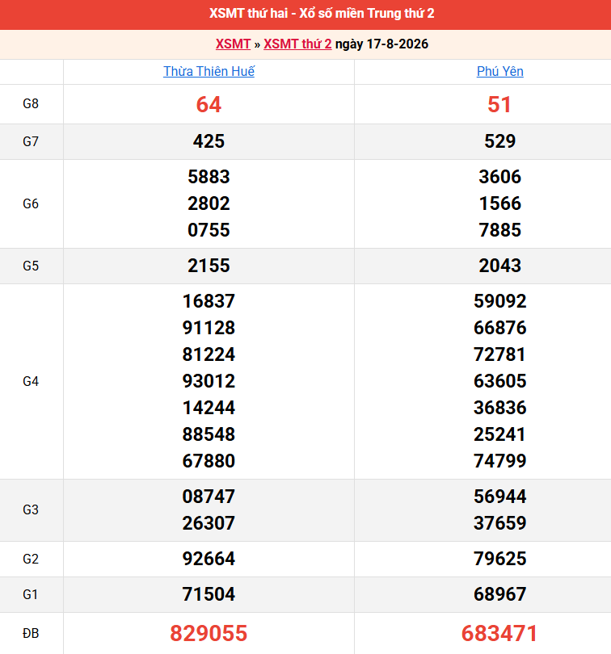Select G4 result 66876
This screenshot has height=654, width=611.
coord(500,328)
